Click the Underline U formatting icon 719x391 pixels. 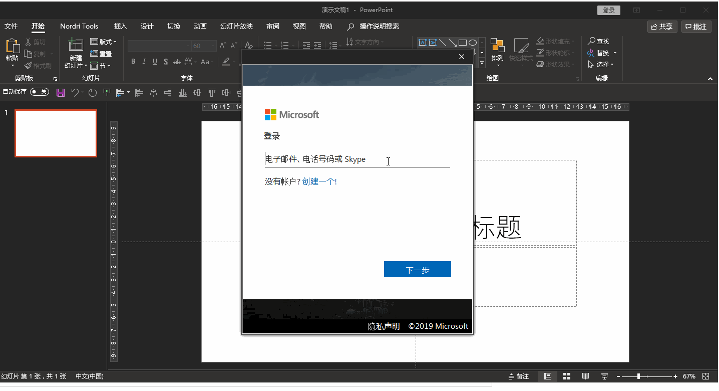click(155, 62)
